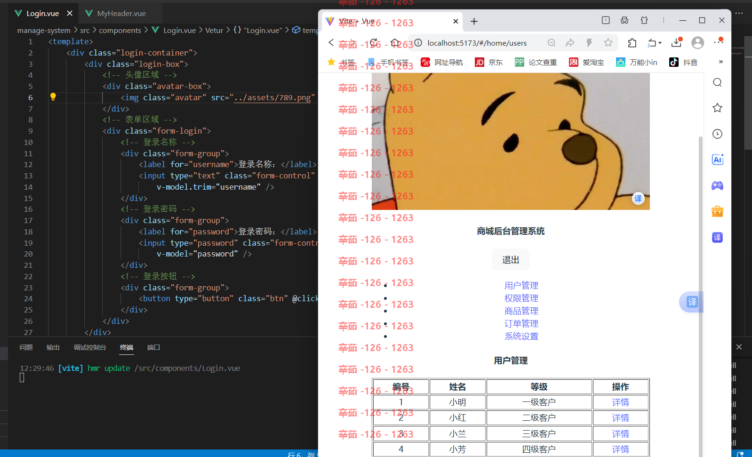Image resolution: width=752 pixels, height=457 pixels.
Task: Open the tab counter icon in browser title bar
Action: 606,20
